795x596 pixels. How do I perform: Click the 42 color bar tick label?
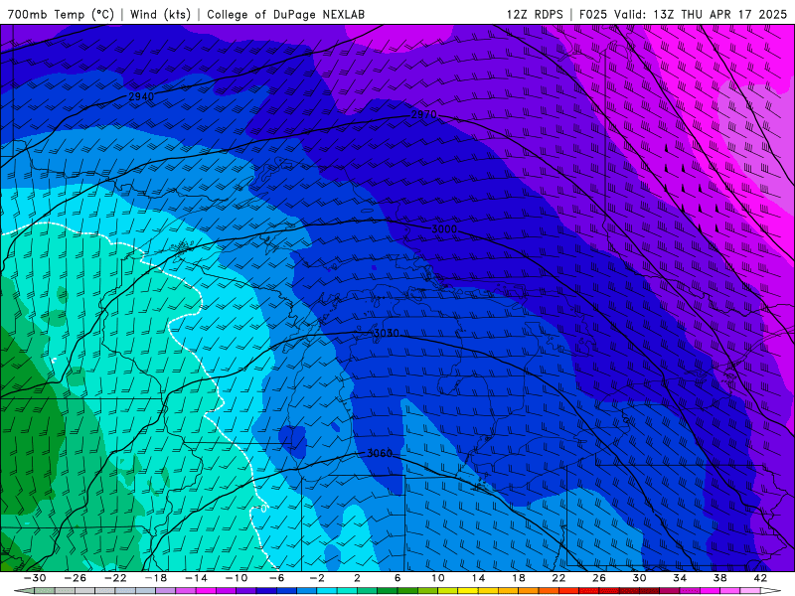(x=760, y=578)
